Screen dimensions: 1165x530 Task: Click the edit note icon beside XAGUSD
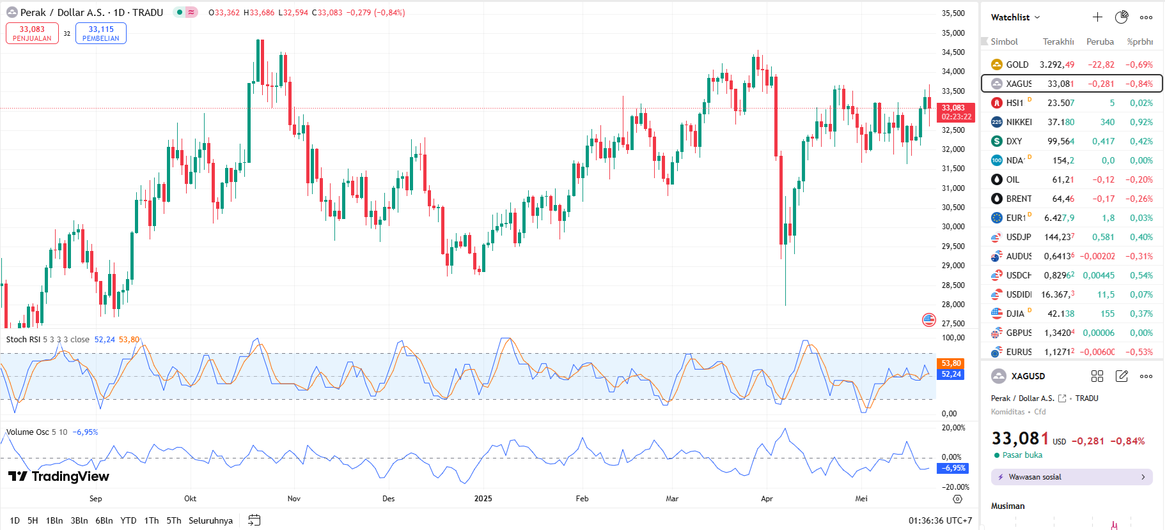pyautogui.click(x=1122, y=376)
